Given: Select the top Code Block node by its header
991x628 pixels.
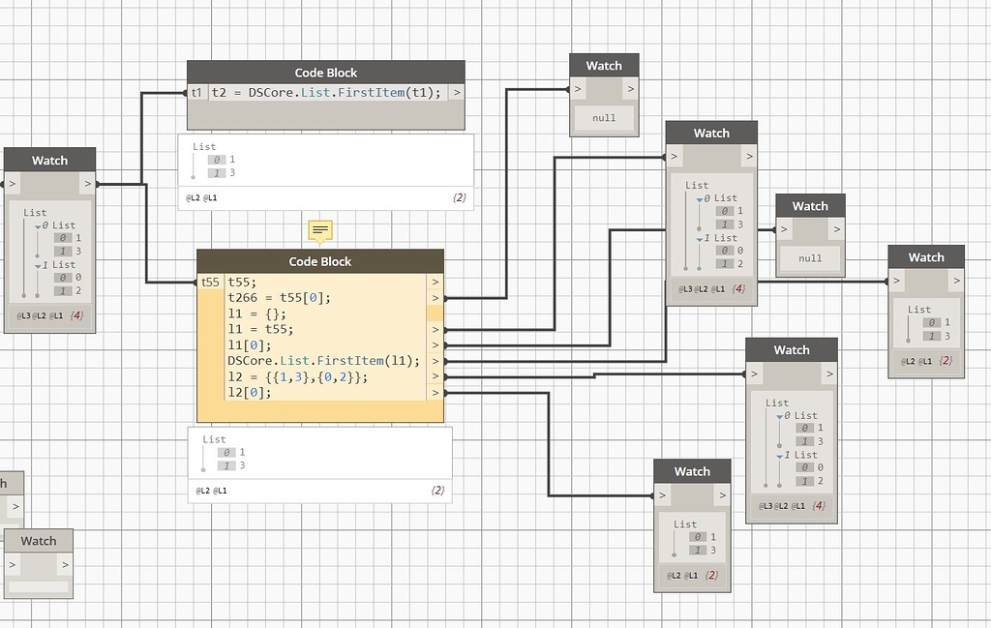Looking at the screenshot, I should click(x=325, y=72).
